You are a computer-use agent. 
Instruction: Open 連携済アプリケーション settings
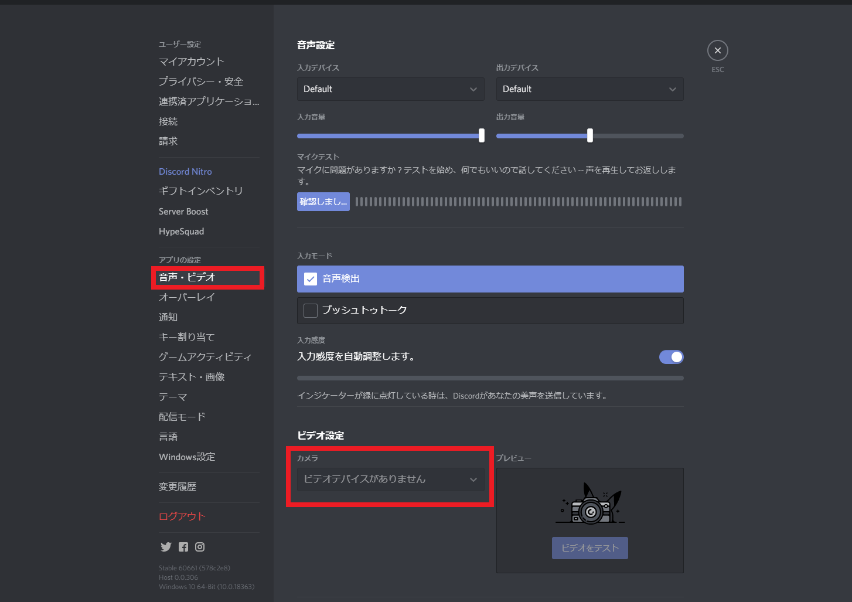coord(209,101)
